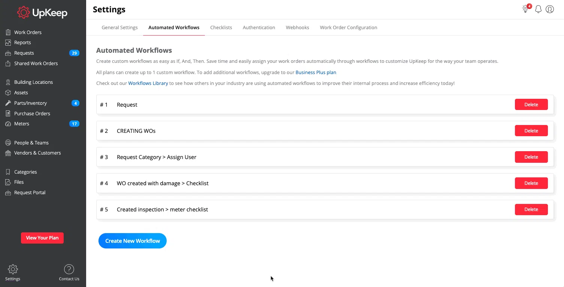Open Reports via its chart icon
The height and width of the screenshot is (287, 564).
[8, 43]
